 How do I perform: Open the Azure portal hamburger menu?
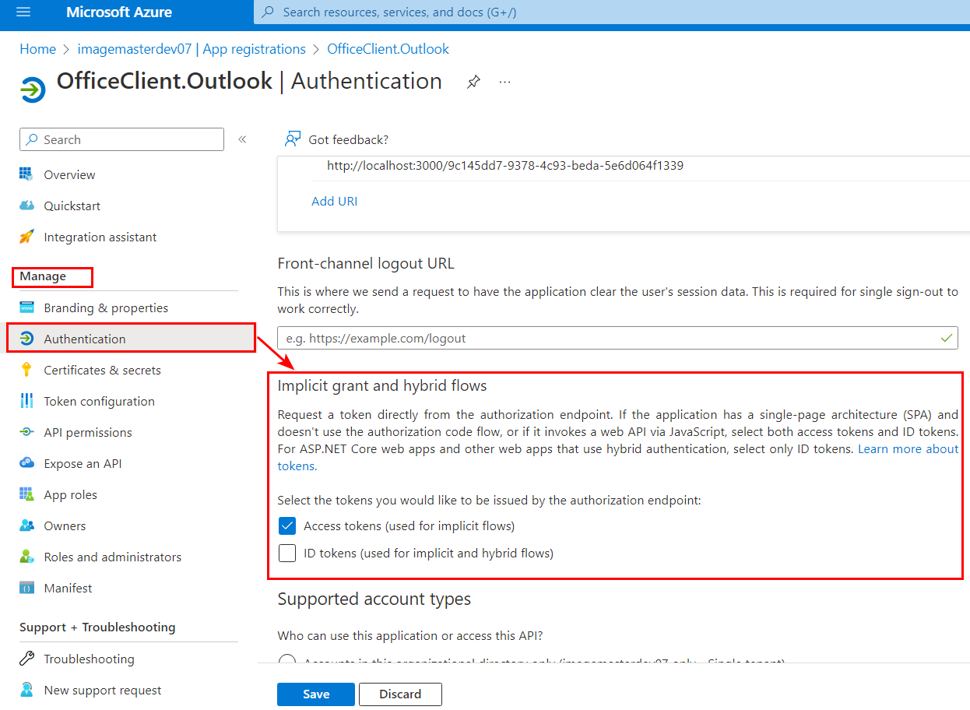[x=23, y=12]
